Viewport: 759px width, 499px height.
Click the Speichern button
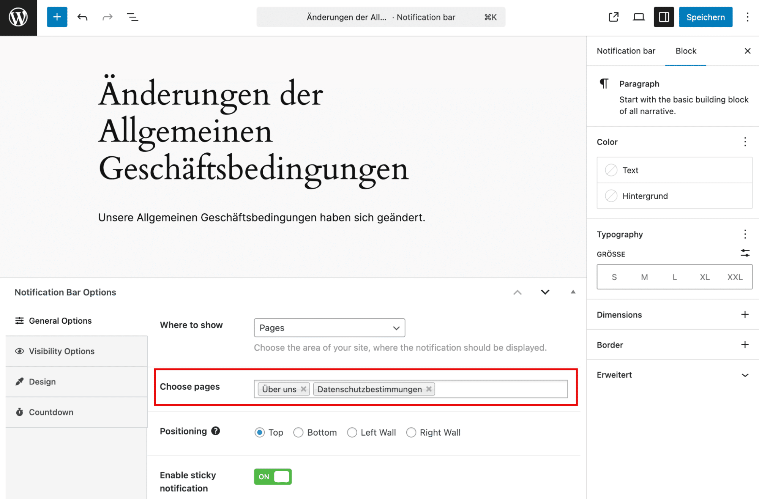[x=705, y=17]
